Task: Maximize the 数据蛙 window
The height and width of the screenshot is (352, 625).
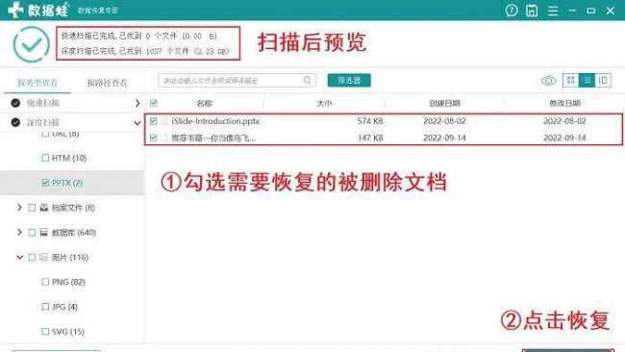Action: [x=591, y=11]
